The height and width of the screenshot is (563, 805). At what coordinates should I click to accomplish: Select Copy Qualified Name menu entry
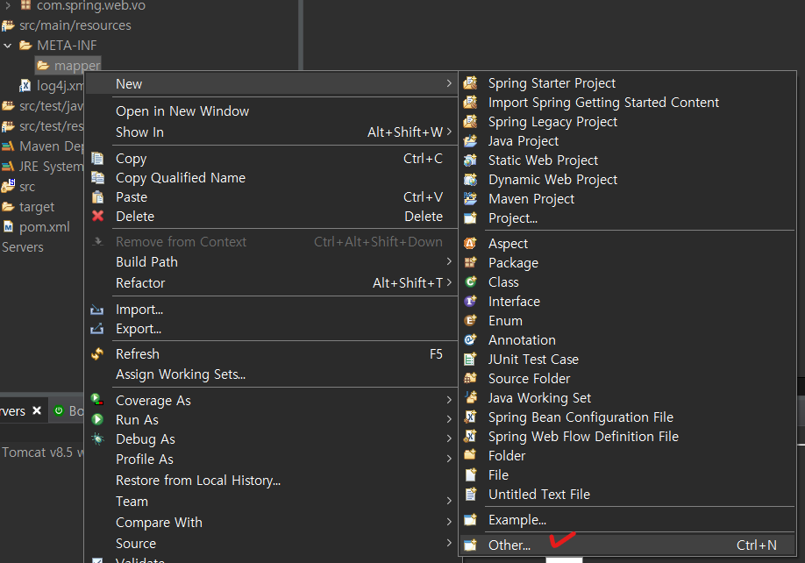point(271,177)
